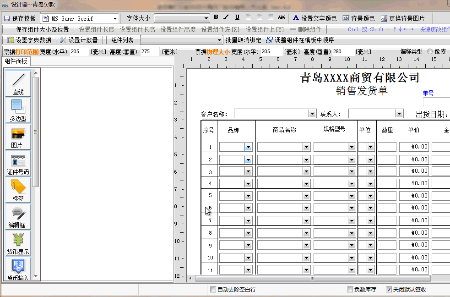Expand the 客户名称 customer name dropdown
This screenshot has height=297, width=450.
pyautogui.click(x=312, y=113)
